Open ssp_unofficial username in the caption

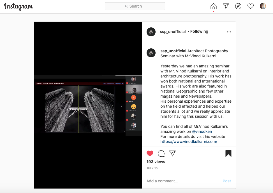[x=173, y=51]
